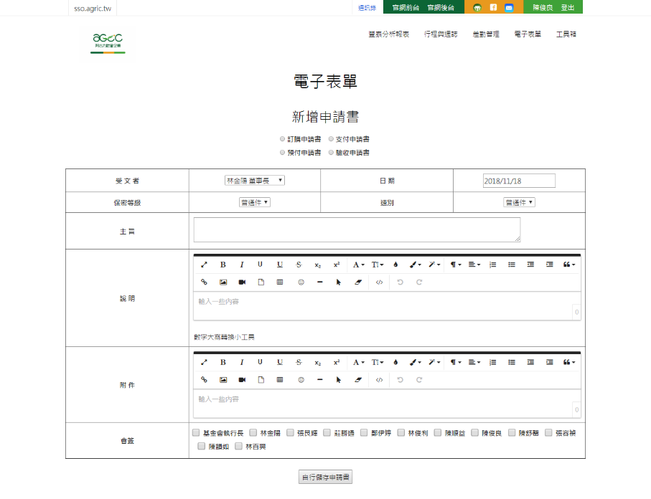
Task: Select the 驗收申請書 radio button
Action: (331, 153)
